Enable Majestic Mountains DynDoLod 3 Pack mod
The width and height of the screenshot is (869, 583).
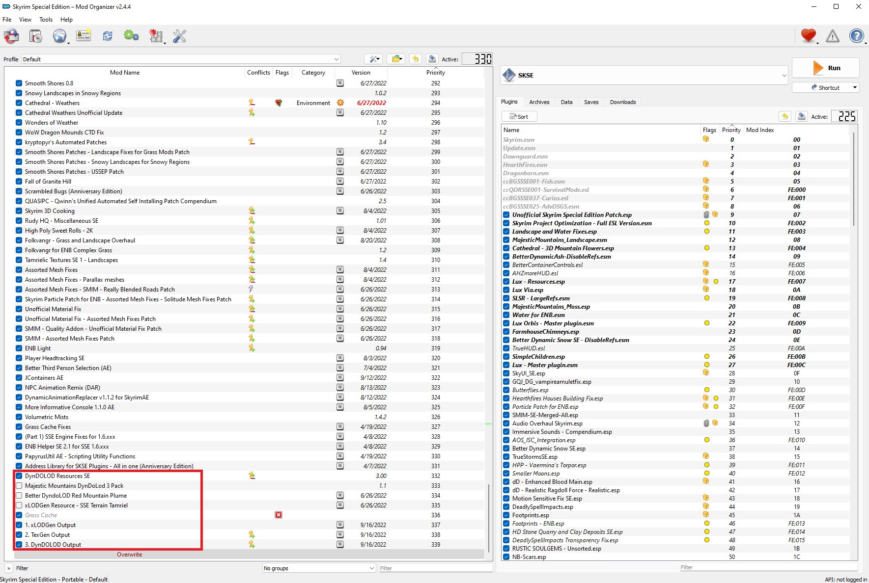(19, 485)
